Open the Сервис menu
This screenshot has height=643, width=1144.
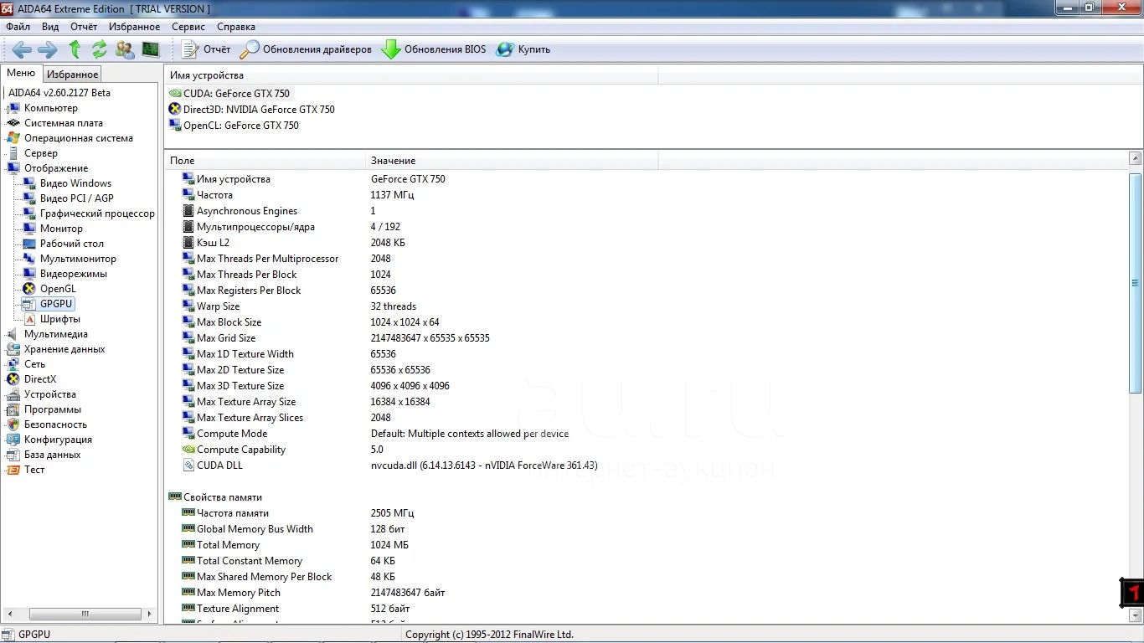(188, 27)
